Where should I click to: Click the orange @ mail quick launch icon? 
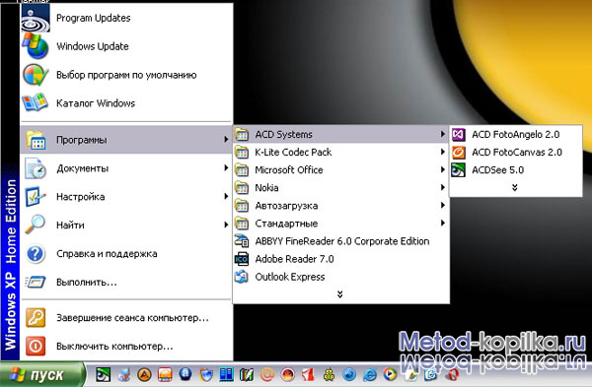click(267, 374)
